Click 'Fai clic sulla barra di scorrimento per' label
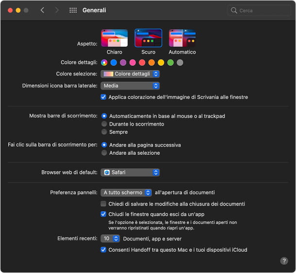The image size is (296, 273). [52, 145]
